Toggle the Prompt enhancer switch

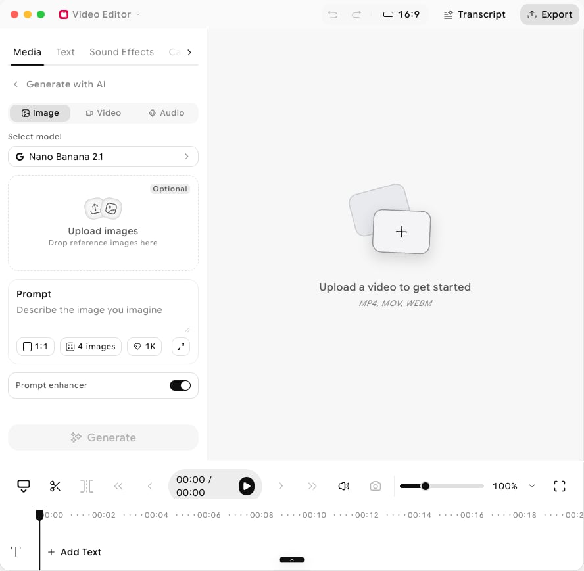[x=180, y=385]
